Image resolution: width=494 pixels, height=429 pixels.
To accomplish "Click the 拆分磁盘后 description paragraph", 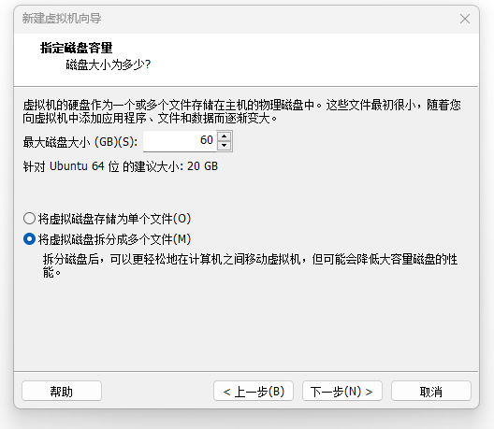I will click(250, 265).
